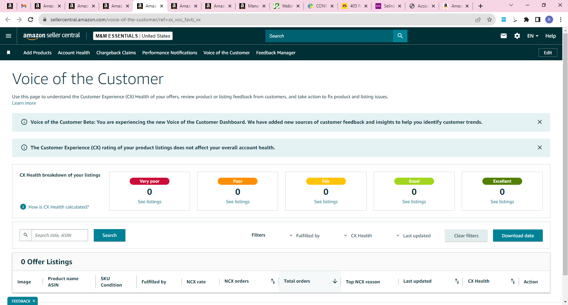
Task: Sort by NCX orders column arrows
Action: point(273,281)
